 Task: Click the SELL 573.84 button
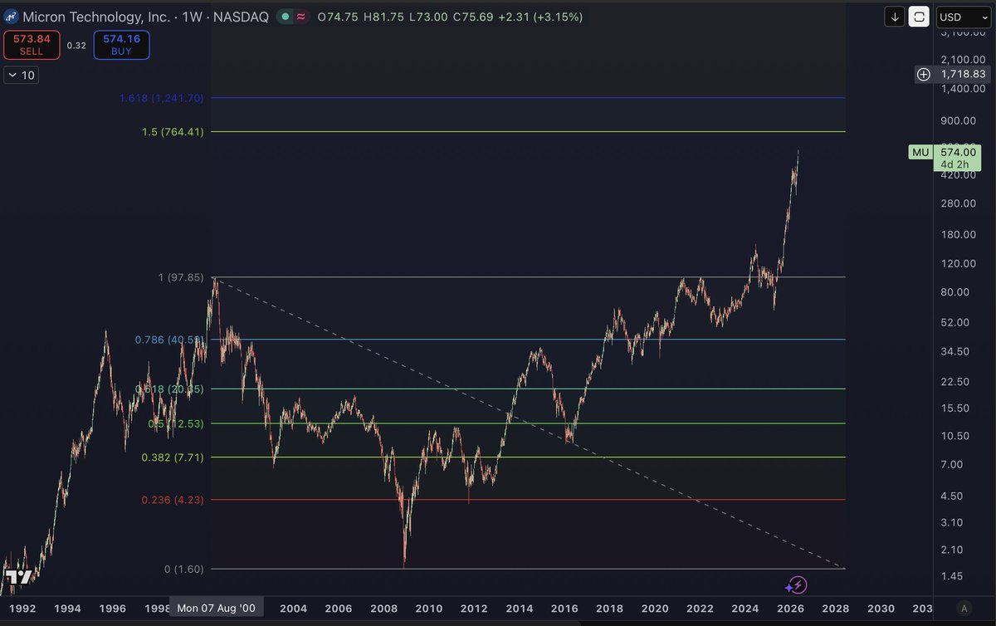tap(32, 45)
